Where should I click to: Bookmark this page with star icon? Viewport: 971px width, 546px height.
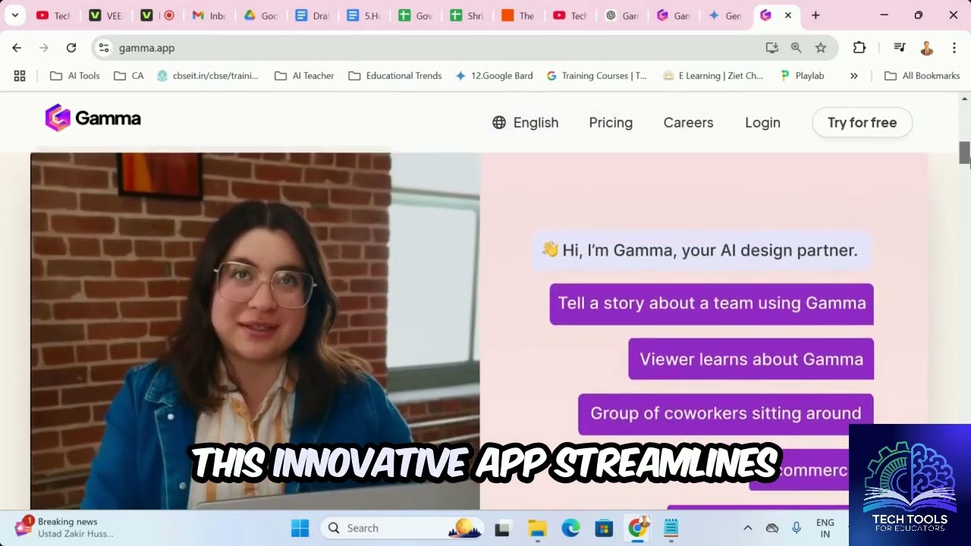[x=820, y=48]
